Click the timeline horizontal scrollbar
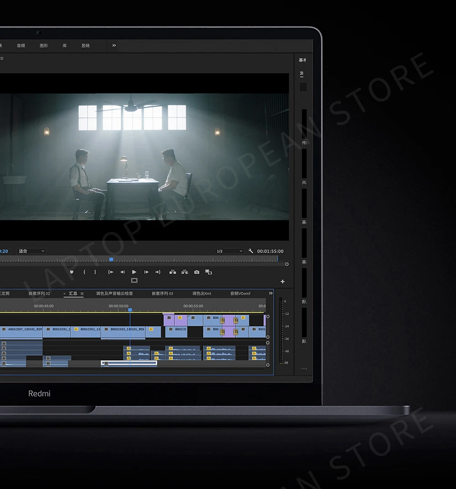 pos(133,369)
